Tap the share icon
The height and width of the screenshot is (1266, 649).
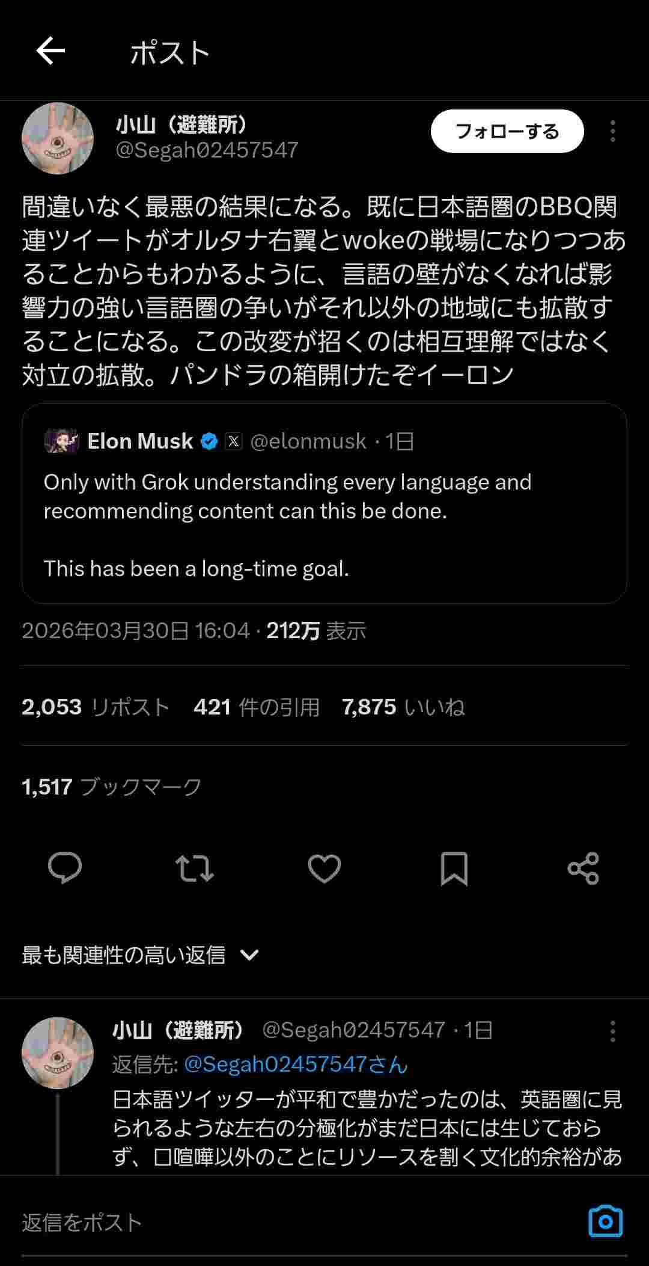coord(583,868)
